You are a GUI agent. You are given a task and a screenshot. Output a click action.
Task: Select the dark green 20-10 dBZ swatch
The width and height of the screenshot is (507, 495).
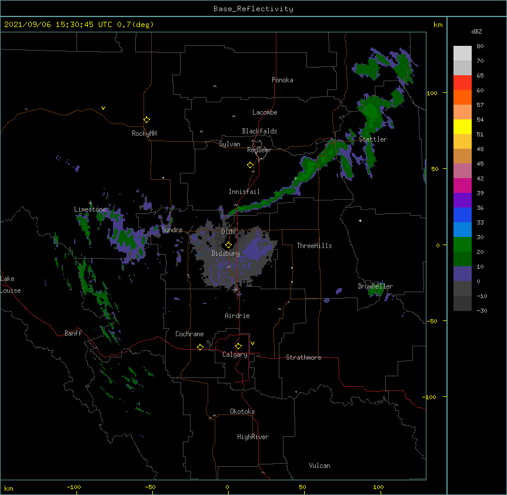(x=462, y=259)
